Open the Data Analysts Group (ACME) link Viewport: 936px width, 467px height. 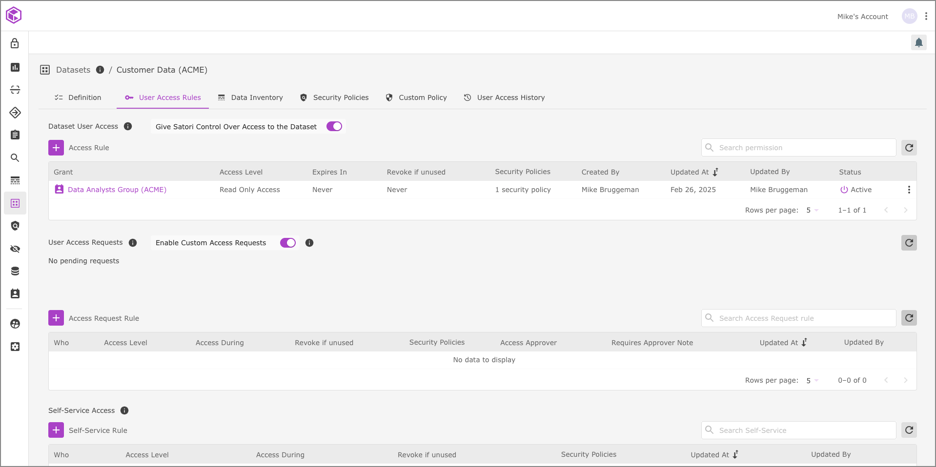point(117,190)
